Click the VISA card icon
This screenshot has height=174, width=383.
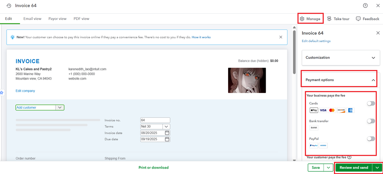pyautogui.click(x=323, y=110)
